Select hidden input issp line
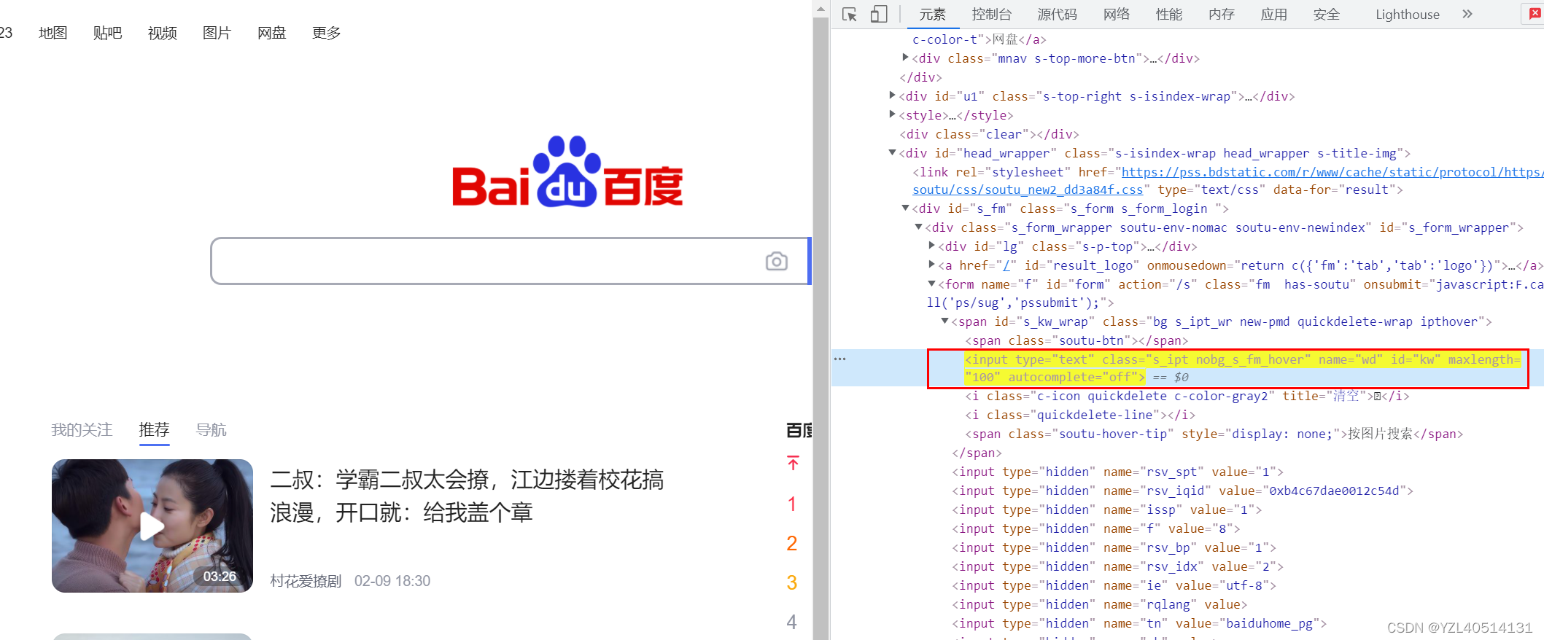Image resolution: width=1544 pixels, height=640 pixels. (x=1106, y=510)
